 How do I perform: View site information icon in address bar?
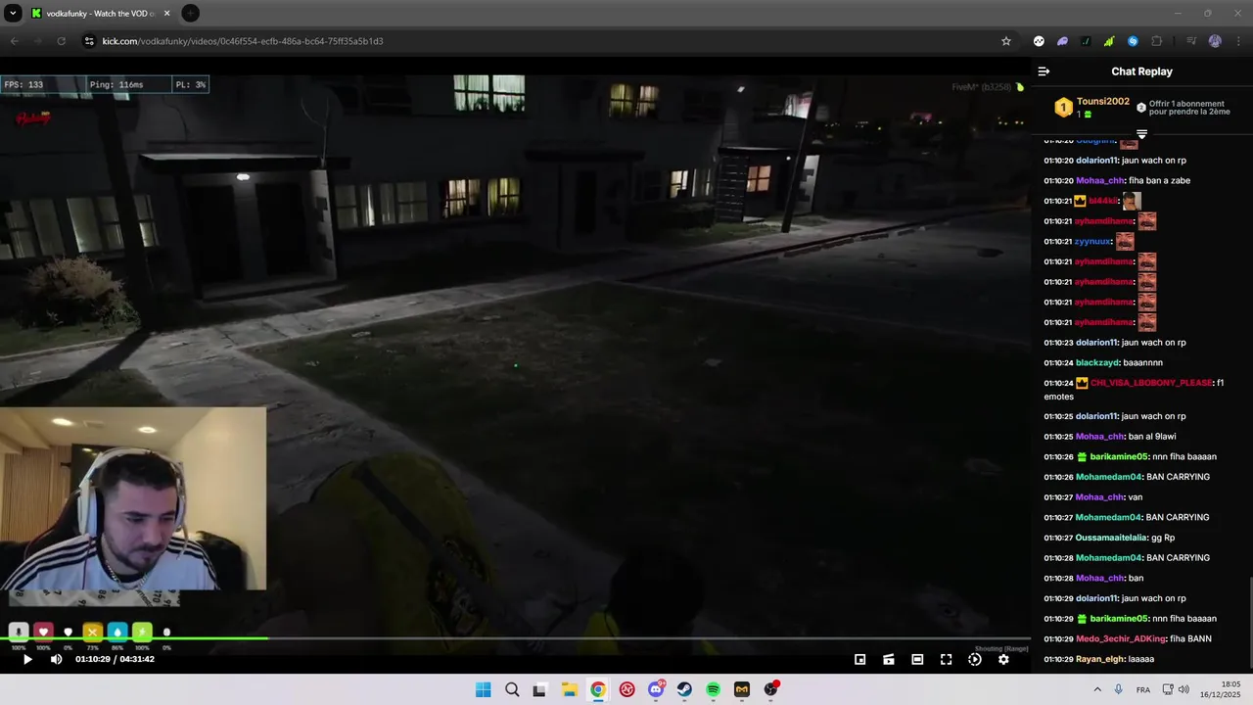[89, 41]
